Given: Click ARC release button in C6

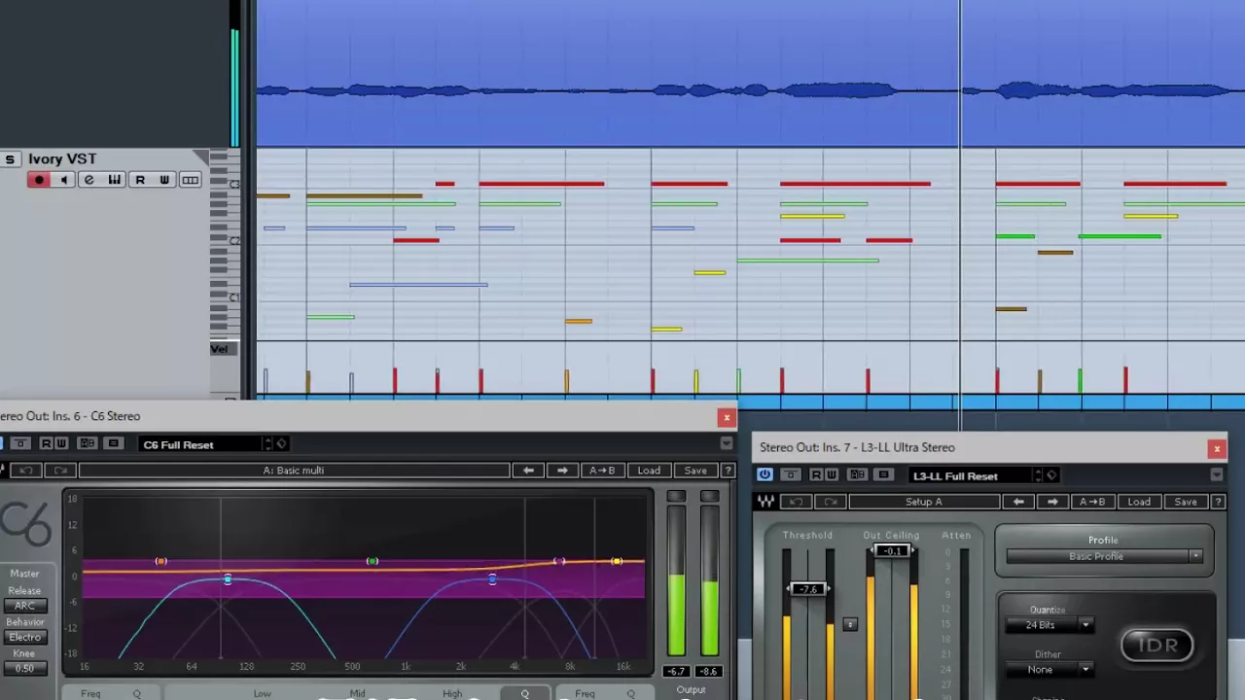Looking at the screenshot, I should point(24,606).
